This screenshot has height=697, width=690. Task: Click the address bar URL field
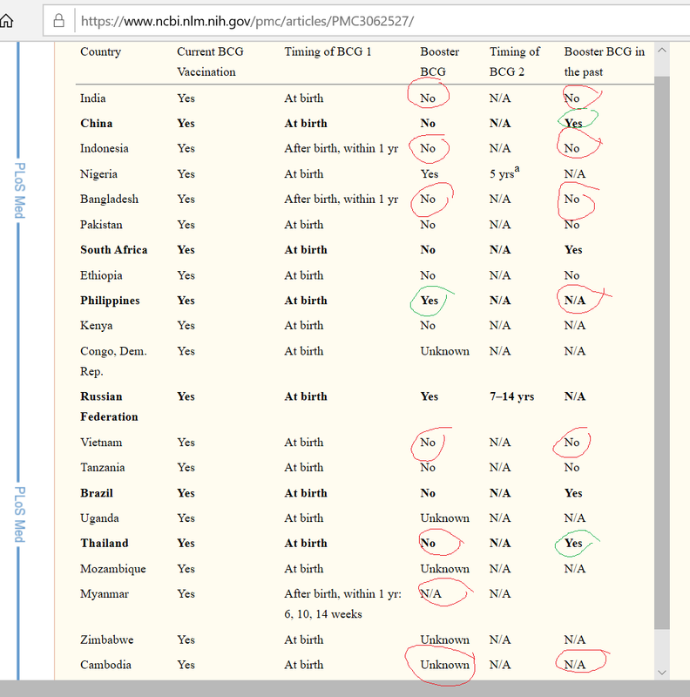[x=368, y=20]
